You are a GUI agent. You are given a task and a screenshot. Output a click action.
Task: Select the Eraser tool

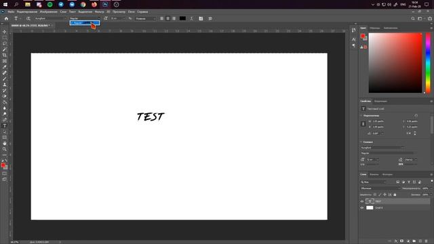tap(5, 96)
